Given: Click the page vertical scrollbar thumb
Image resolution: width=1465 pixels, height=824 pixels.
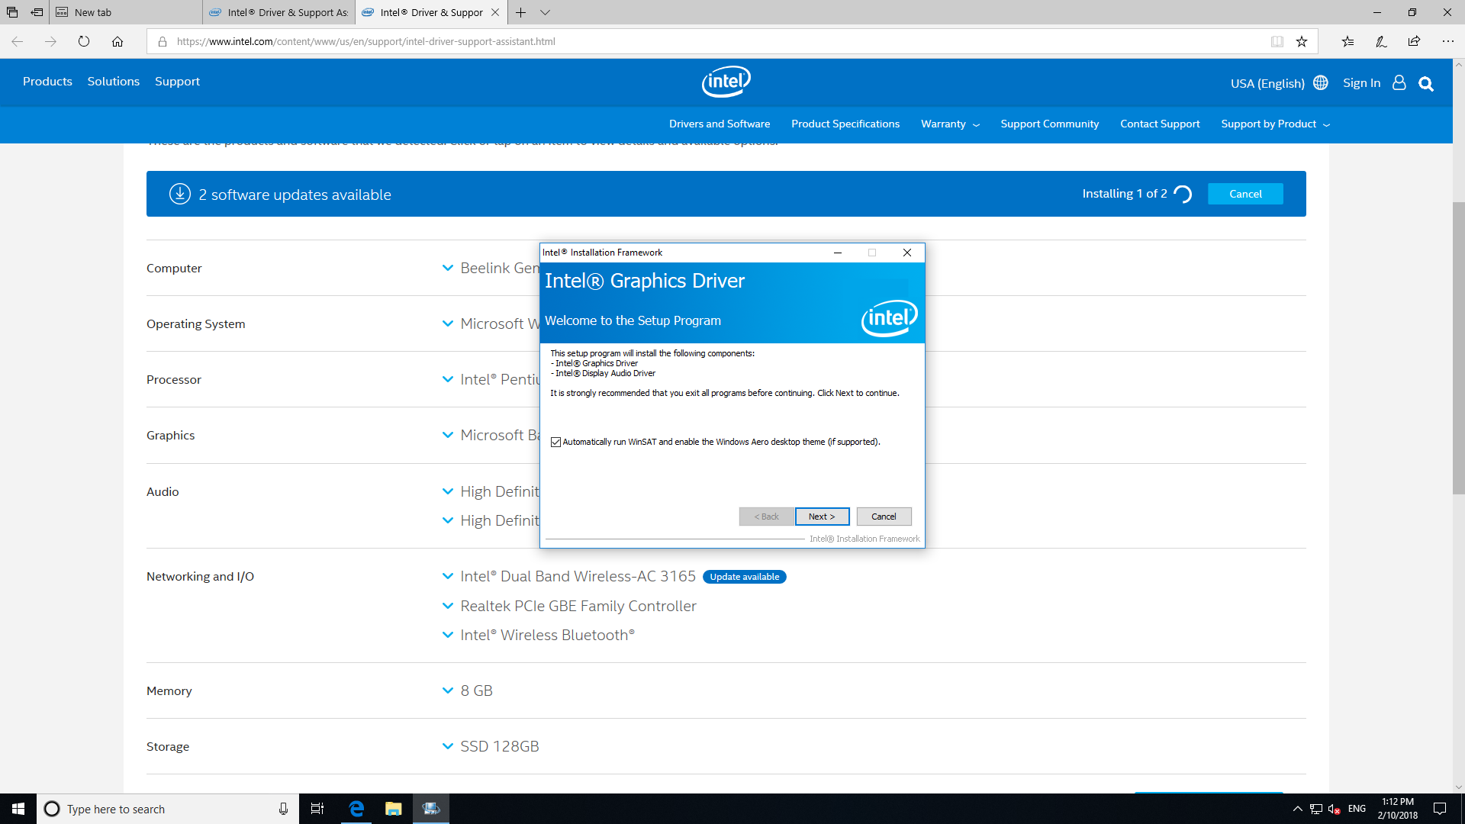Looking at the screenshot, I should click(x=1458, y=348).
